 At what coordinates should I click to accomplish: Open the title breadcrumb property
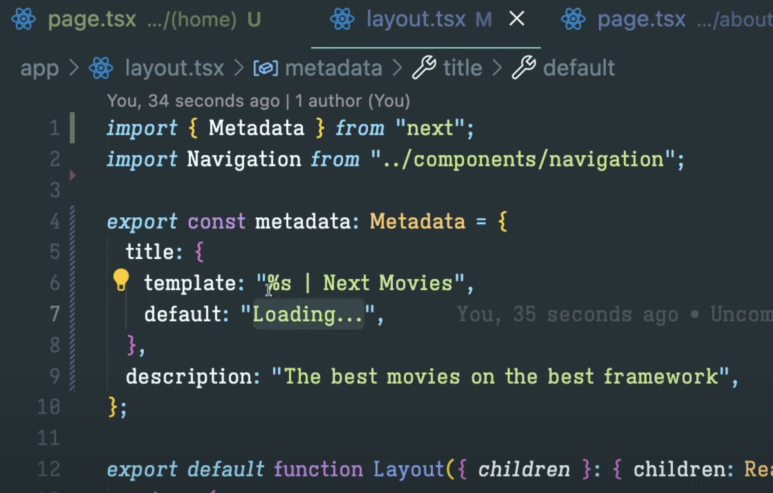[x=463, y=68]
